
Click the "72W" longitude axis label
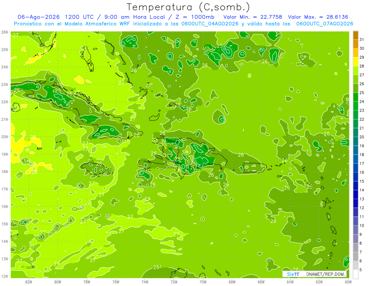(174, 282)
